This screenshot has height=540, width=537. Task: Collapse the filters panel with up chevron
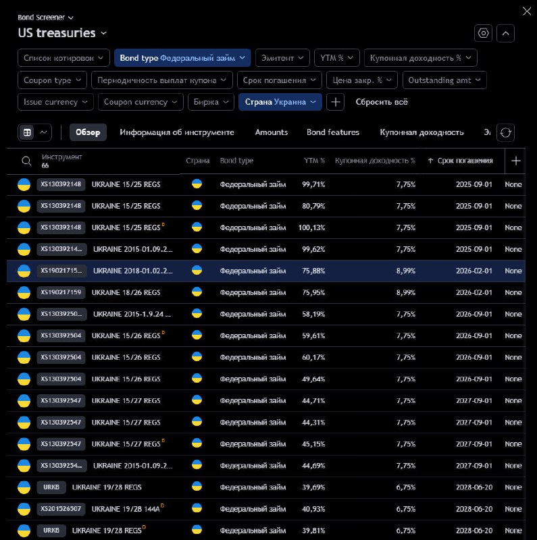click(505, 33)
